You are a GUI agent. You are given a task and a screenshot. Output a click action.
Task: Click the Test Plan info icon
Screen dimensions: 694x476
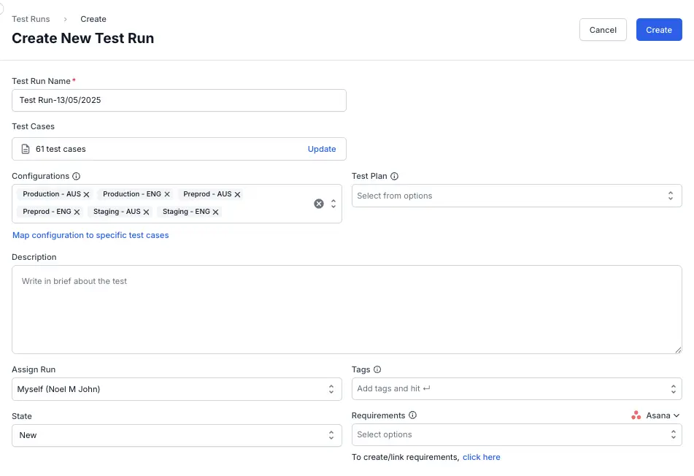tap(394, 176)
